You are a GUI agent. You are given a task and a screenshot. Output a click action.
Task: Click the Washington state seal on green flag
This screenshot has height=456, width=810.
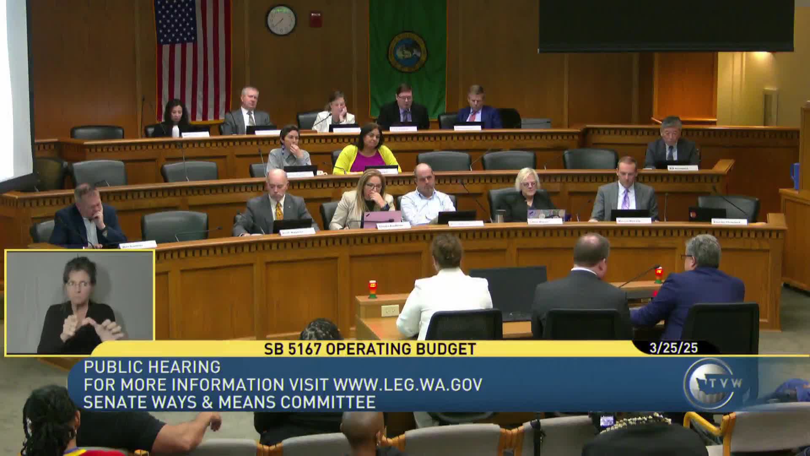click(408, 52)
